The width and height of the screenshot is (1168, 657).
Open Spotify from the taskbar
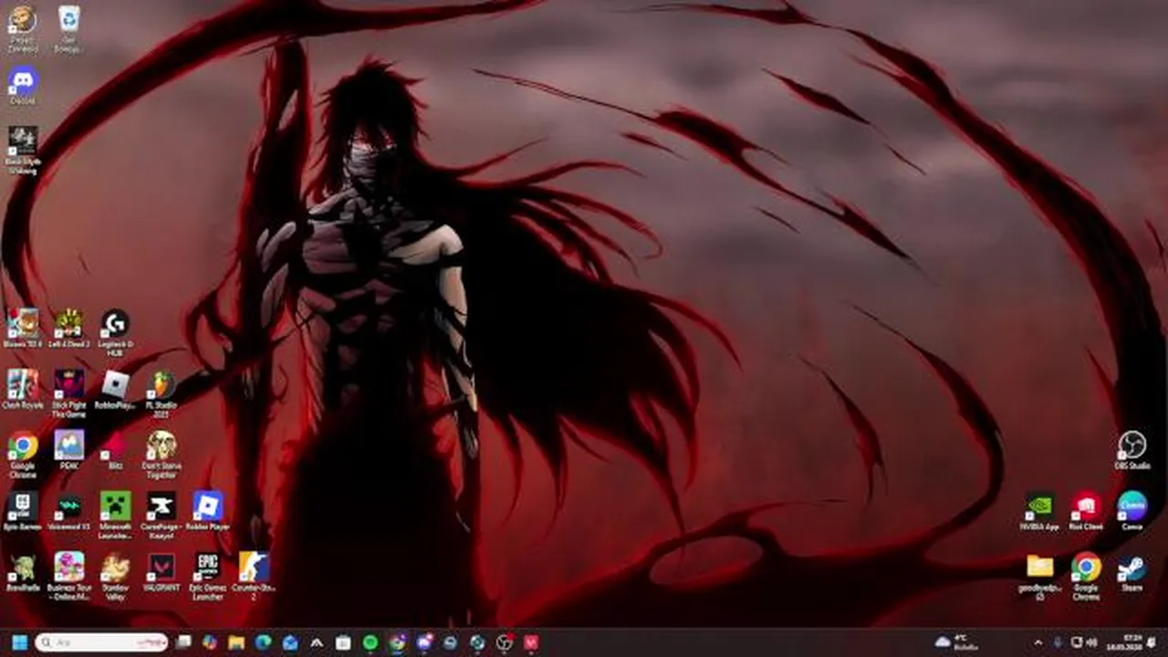[370, 642]
